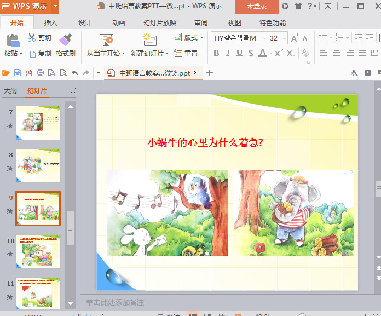The height and width of the screenshot is (316, 381).
Task: Click 未登录 login button
Action: point(257,7)
